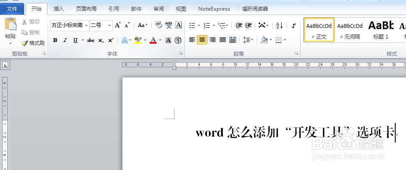Open Font dialog launcher
This screenshot has height=170, width=406.
click(181, 54)
